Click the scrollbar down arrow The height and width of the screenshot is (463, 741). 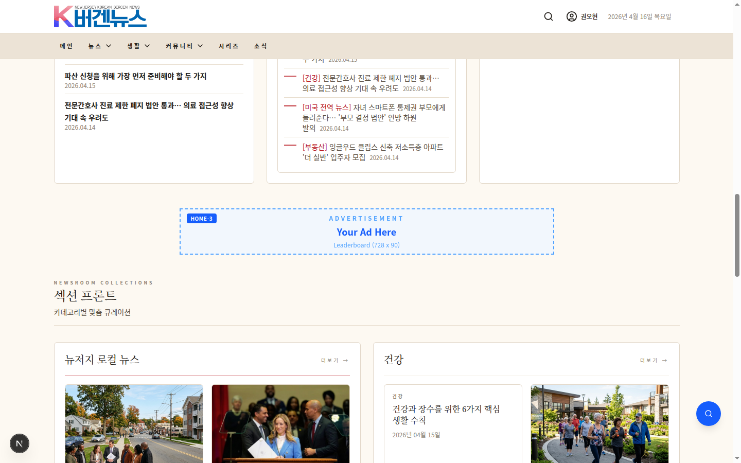(737, 458)
